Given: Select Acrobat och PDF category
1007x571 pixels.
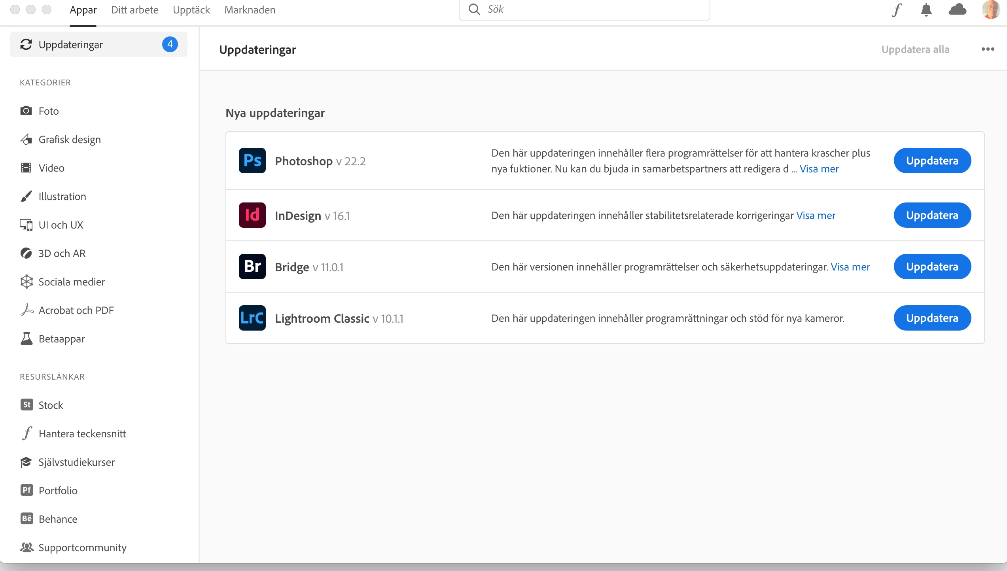Looking at the screenshot, I should 76,310.
